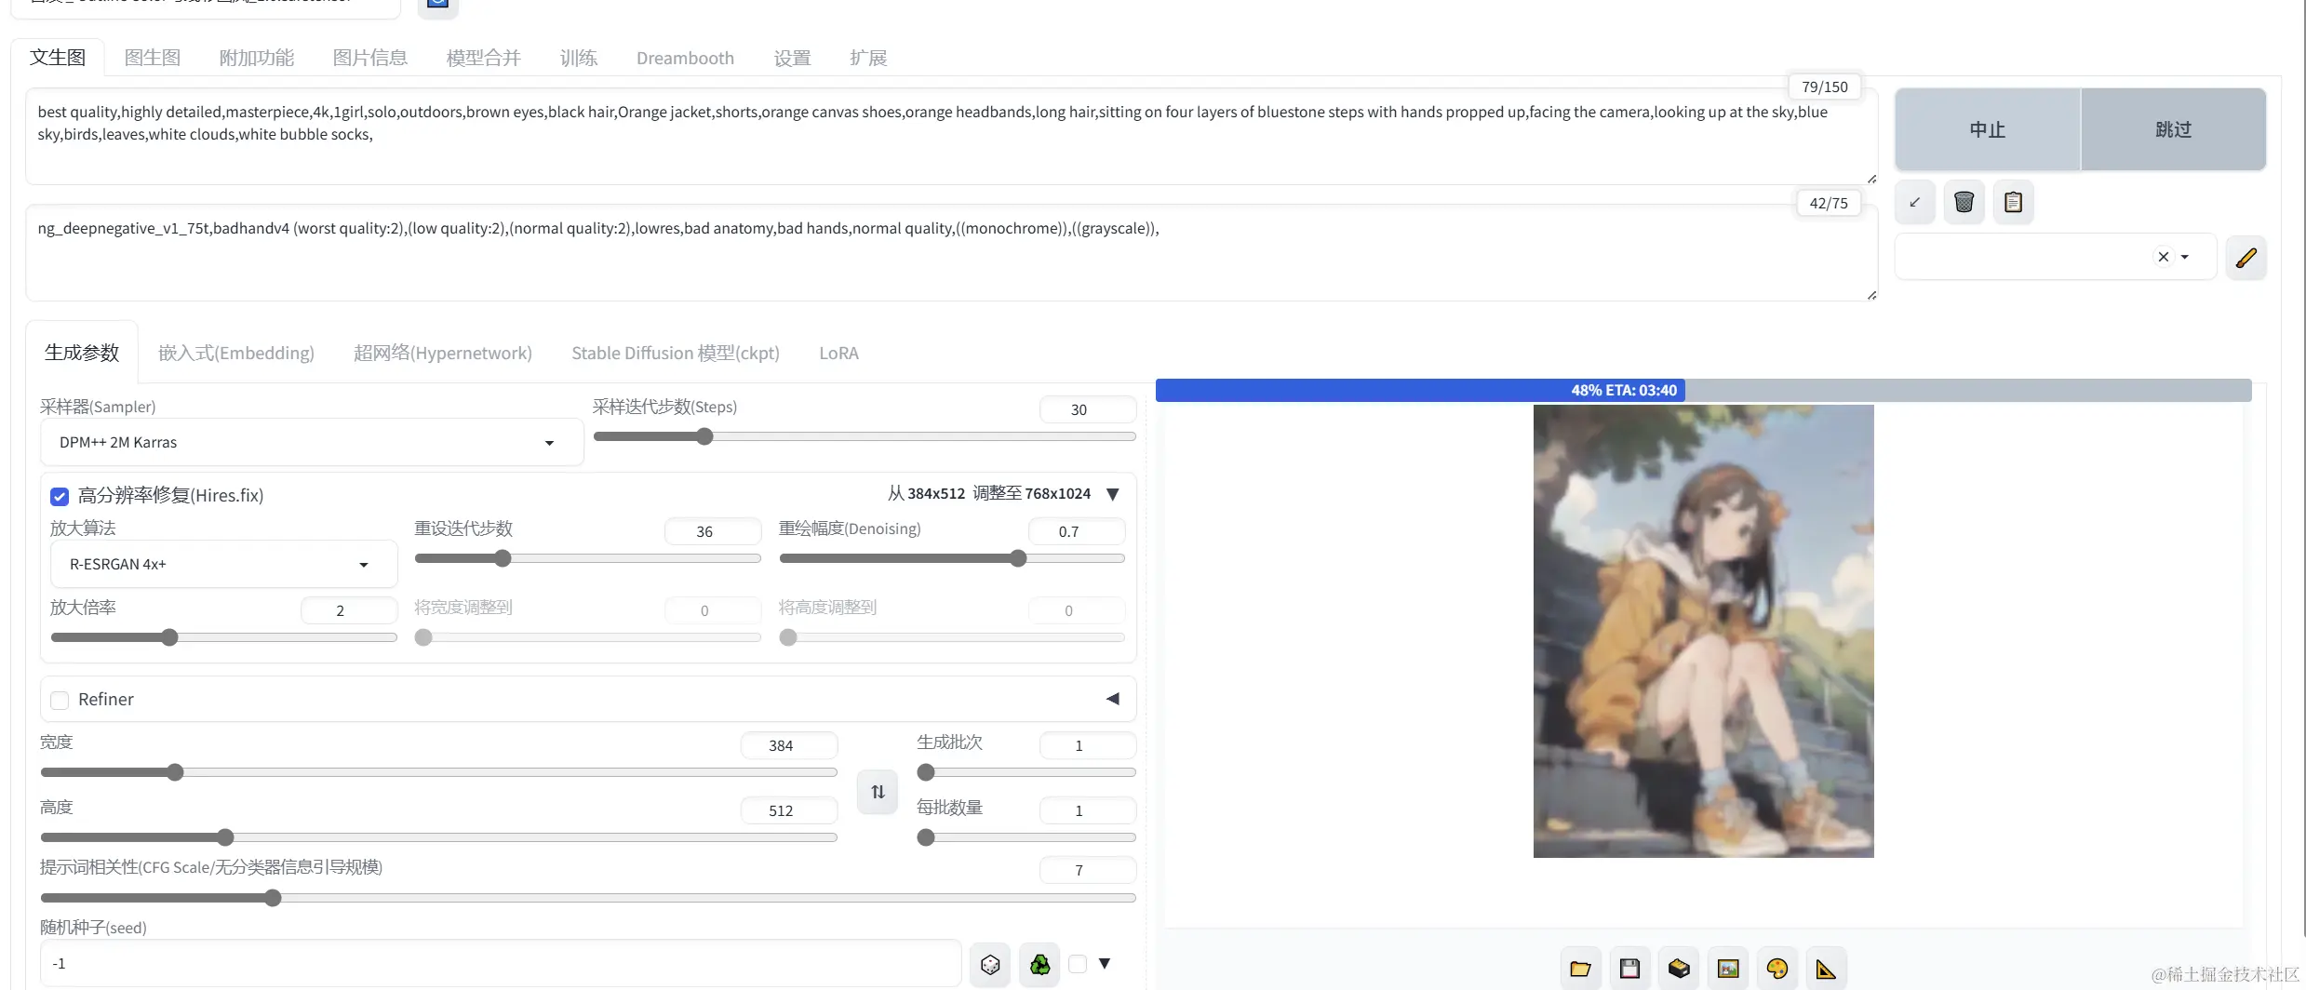
Task: Select the LoRA sub-tab
Action: (x=839, y=353)
